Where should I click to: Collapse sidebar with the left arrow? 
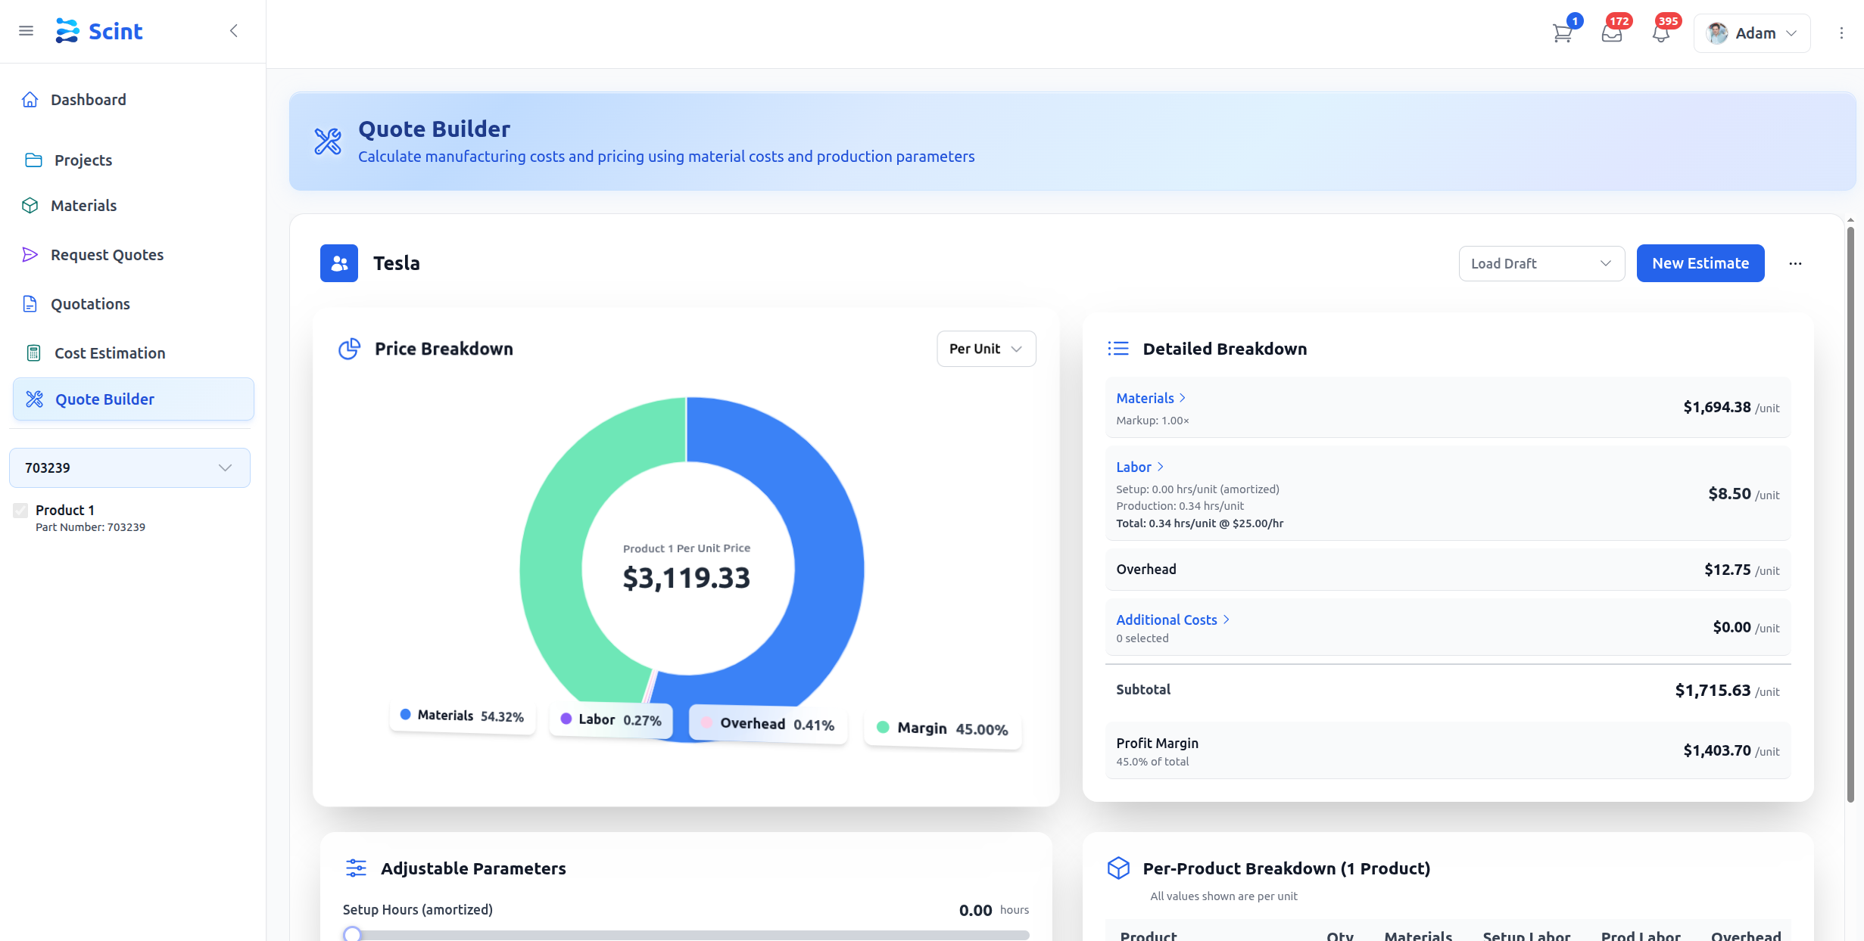pyautogui.click(x=234, y=31)
